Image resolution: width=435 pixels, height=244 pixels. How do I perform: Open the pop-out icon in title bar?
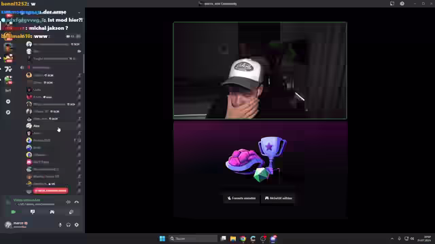click(x=392, y=3)
